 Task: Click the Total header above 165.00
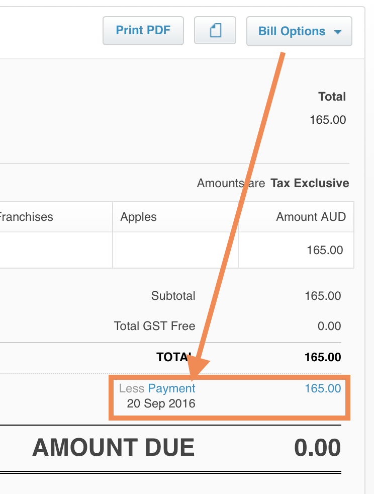(x=332, y=97)
